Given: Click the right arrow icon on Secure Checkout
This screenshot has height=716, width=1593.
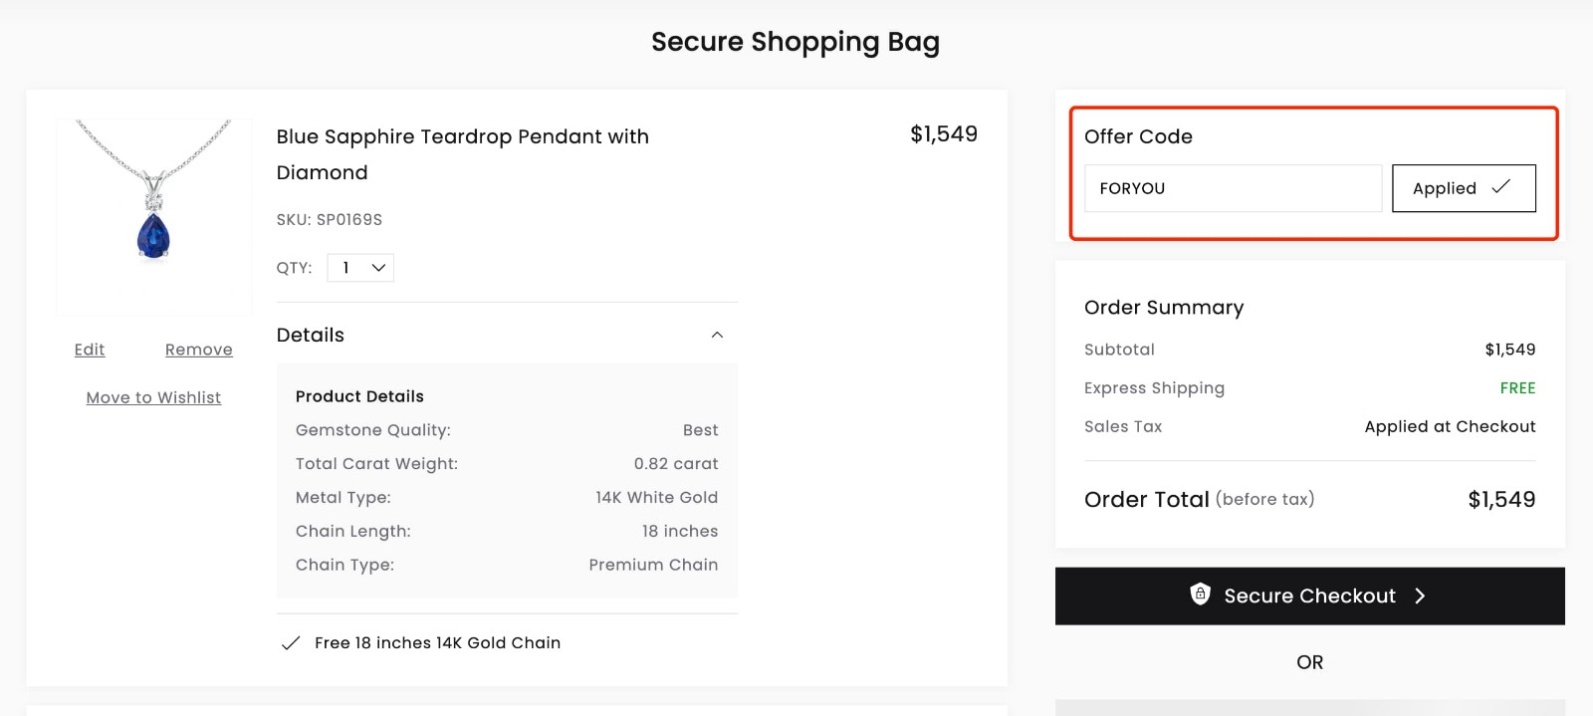Looking at the screenshot, I should coord(1421,596).
